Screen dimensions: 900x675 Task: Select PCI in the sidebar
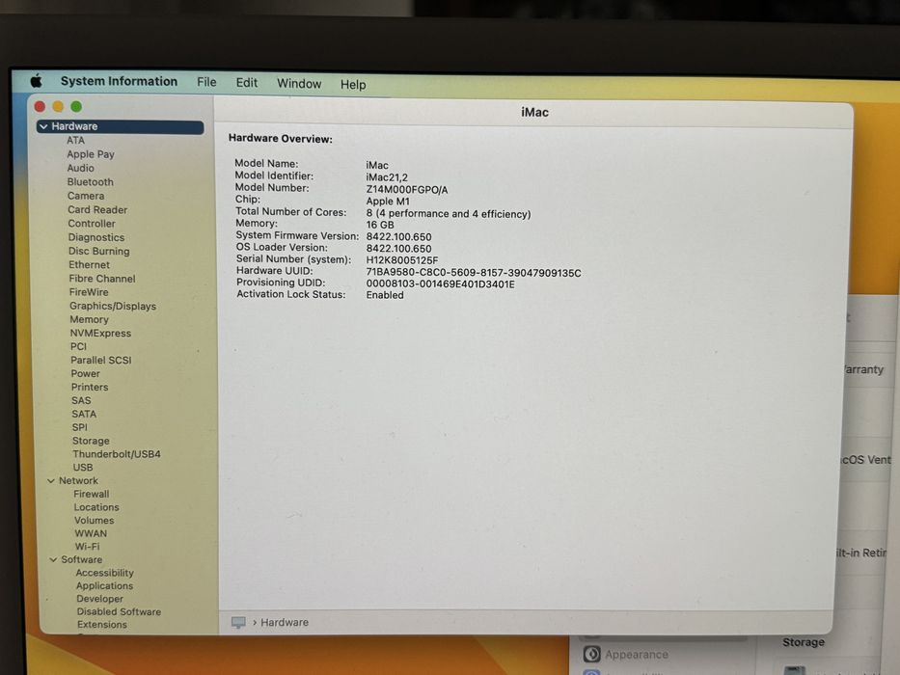point(79,347)
